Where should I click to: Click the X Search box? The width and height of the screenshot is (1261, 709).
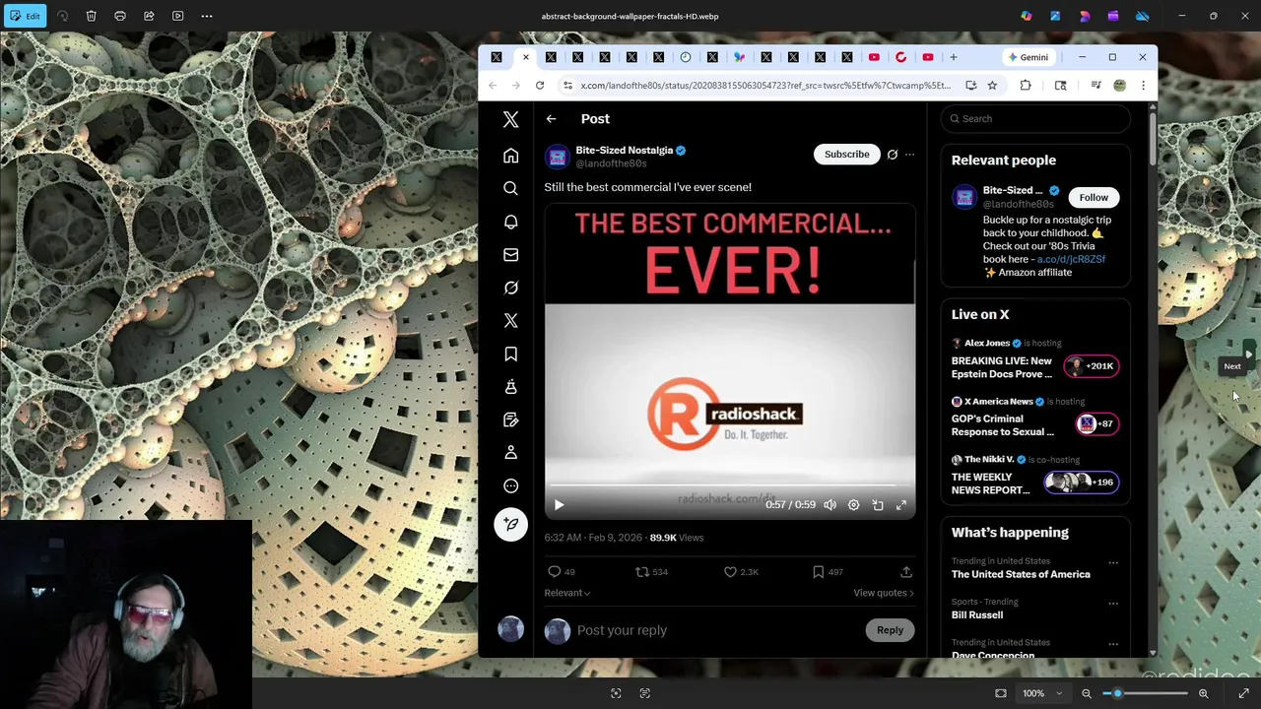click(x=1035, y=118)
